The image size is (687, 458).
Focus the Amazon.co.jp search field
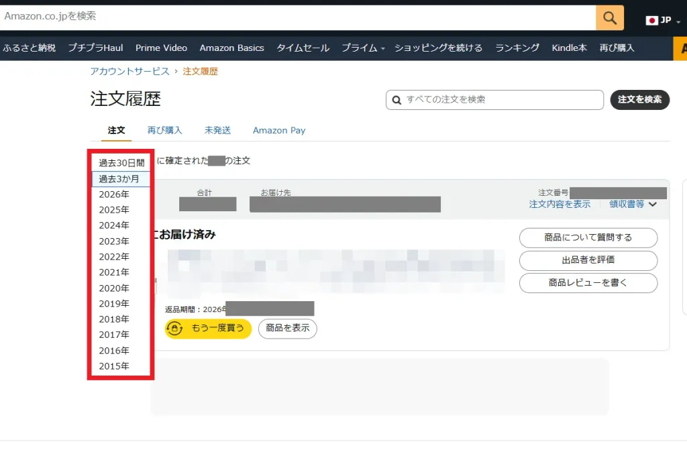point(298,17)
